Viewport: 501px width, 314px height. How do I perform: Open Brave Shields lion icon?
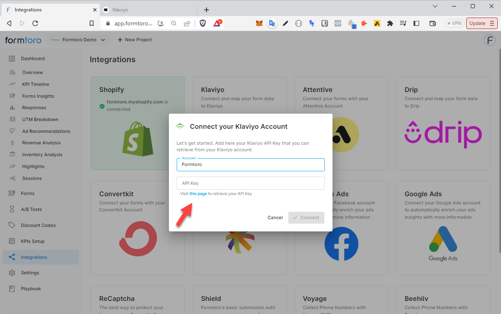click(203, 23)
